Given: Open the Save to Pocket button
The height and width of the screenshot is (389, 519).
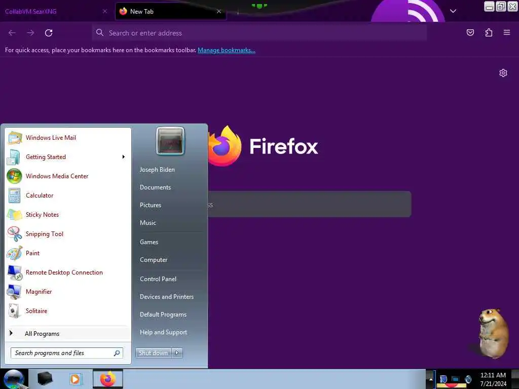Looking at the screenshot, I should [470, 32].
